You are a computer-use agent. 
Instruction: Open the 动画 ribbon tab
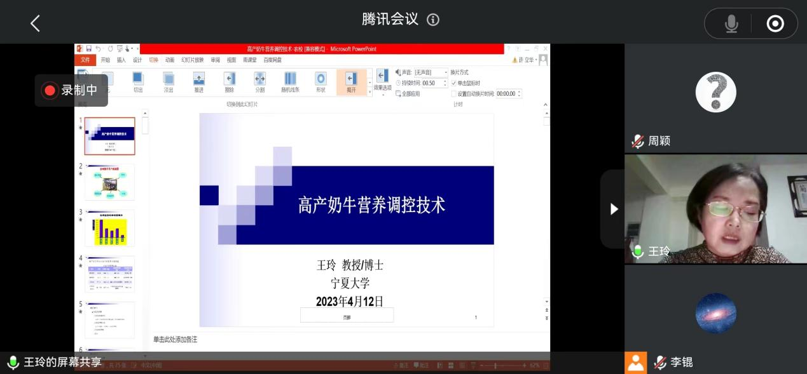170,60
